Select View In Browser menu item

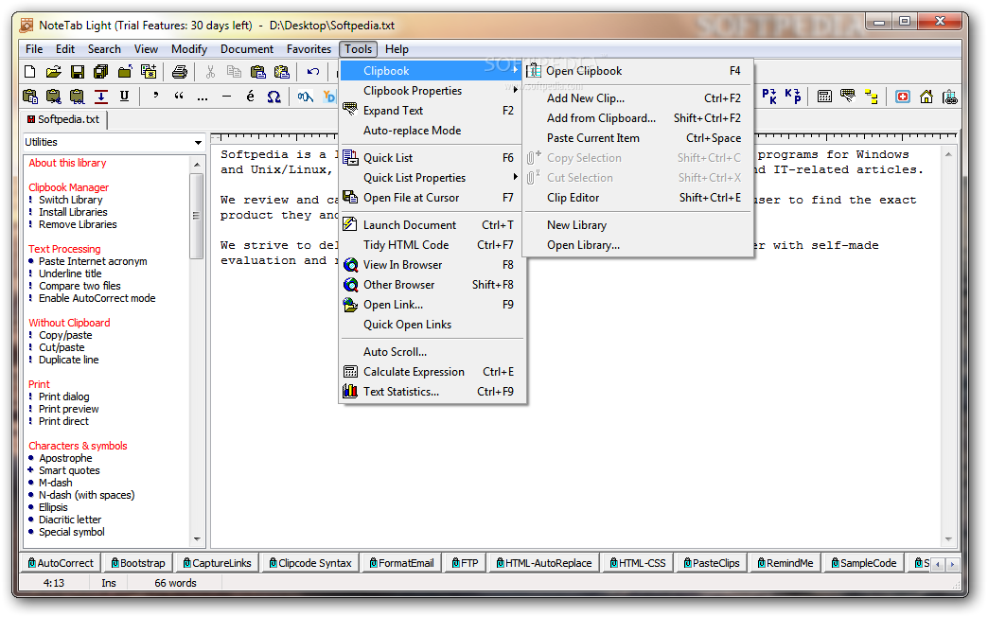[431, 265]
